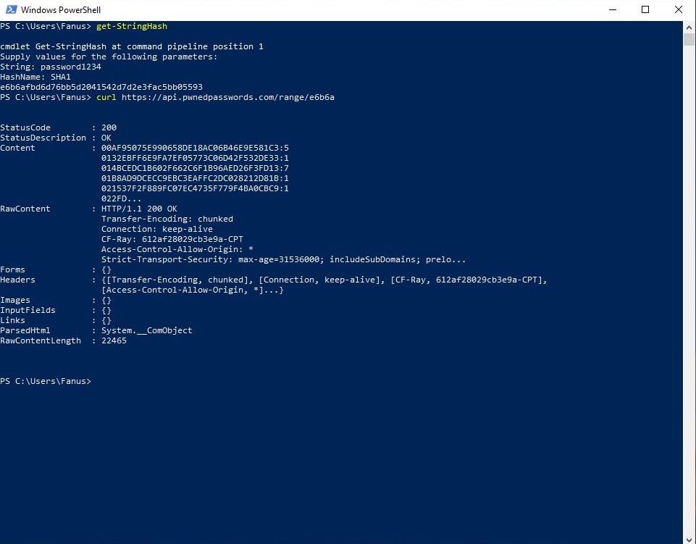696x544 pixels.
Task: Select the Windows PowerShell title text
Action: click(x=63, y=9)
